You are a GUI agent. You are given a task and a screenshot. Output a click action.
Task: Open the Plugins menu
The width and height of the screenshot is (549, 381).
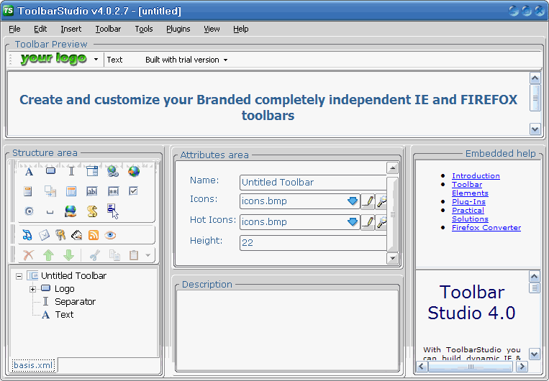tap(178, 29)
